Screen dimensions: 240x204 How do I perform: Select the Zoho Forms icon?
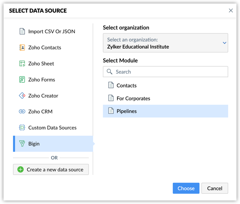click(x=22, y=80)
